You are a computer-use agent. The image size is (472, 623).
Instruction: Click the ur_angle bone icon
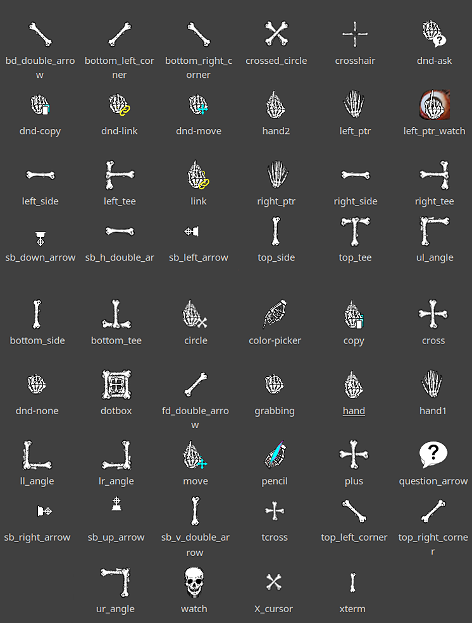[115, 583]
